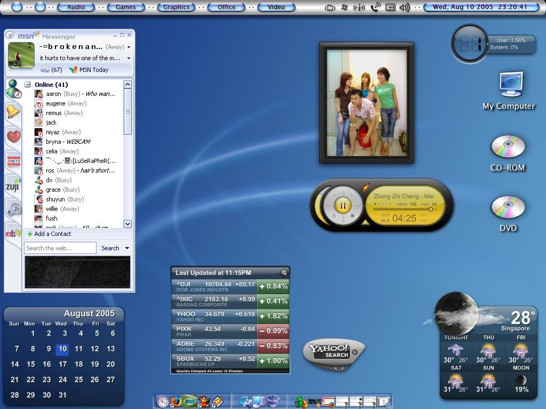
Task: Open the Video menu in the top bar
Action: (276, 7)
